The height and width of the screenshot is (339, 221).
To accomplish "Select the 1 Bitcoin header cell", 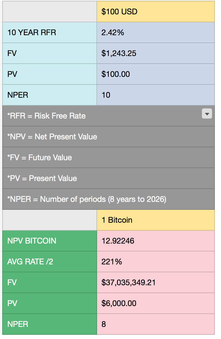I will point(156,220).
